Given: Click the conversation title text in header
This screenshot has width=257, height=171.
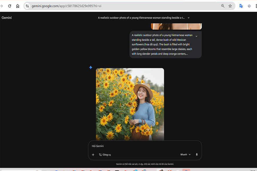Looking at the screenshot, I should coord(141,18).
